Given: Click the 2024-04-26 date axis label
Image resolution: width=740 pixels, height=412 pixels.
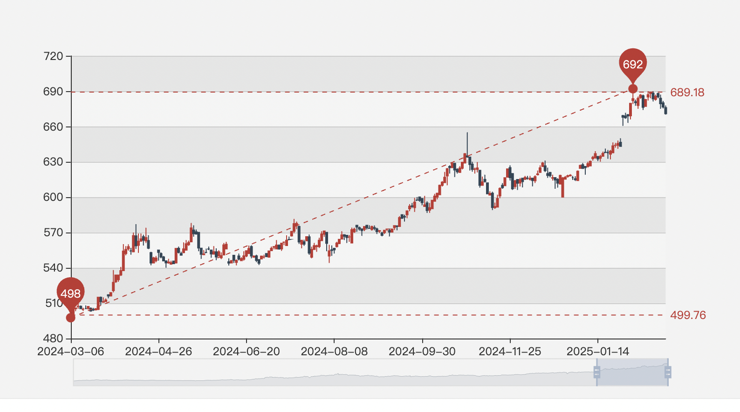Looking at the screenshot, I should [158, 352].
